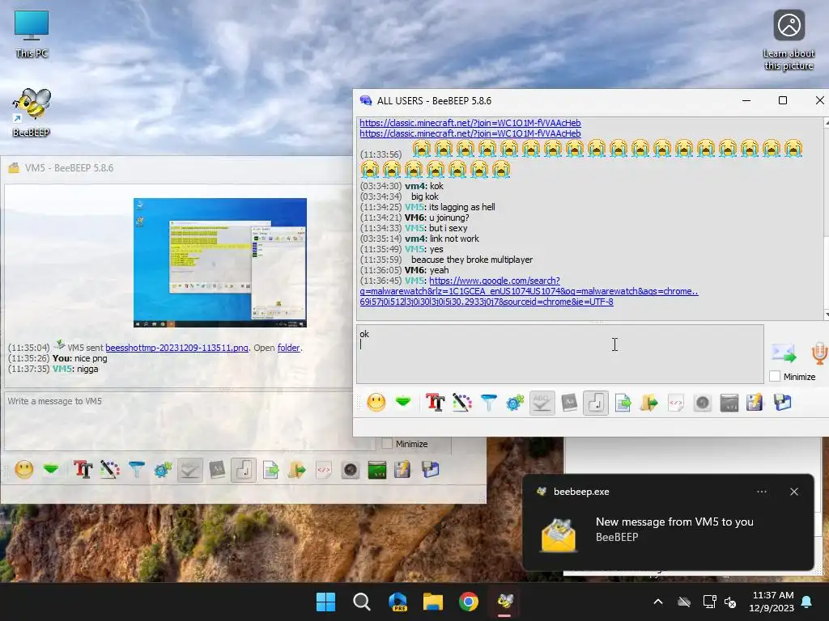
Task: Click notepad-with-pencil icon in VM5 toolbar
Action: (402, 470)
